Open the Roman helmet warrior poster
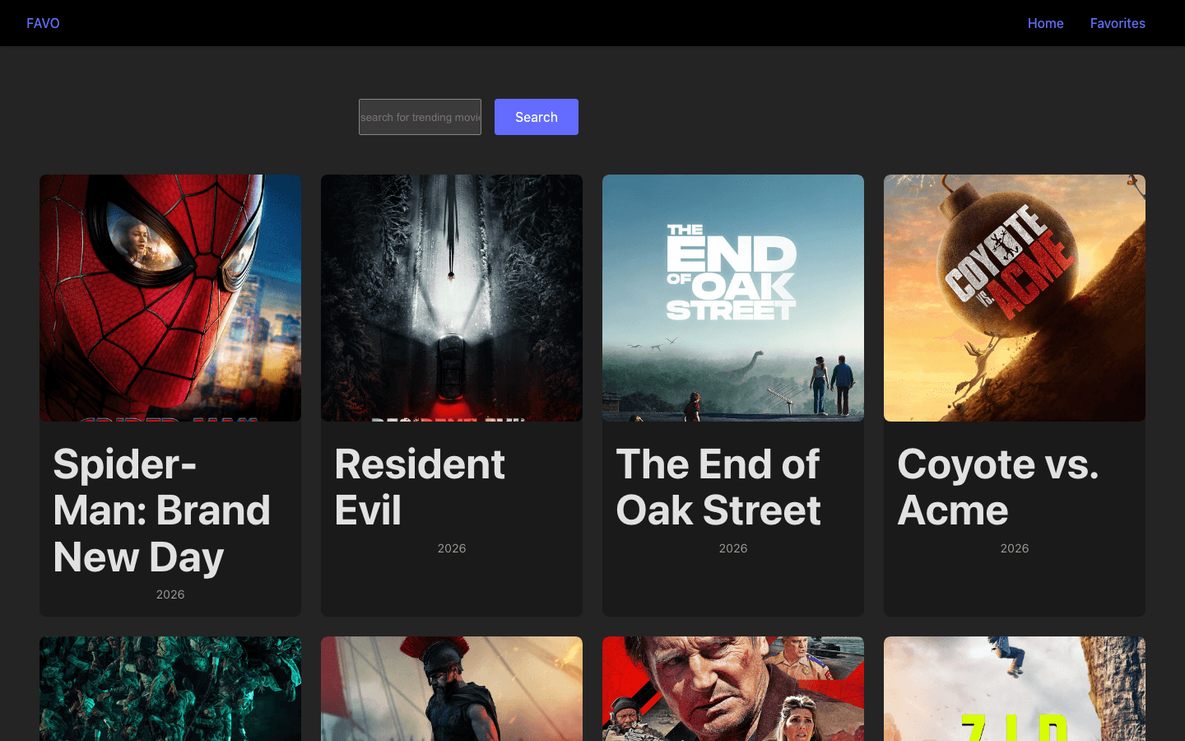The height and width of the screenshot is (741, 1185). 452,689
